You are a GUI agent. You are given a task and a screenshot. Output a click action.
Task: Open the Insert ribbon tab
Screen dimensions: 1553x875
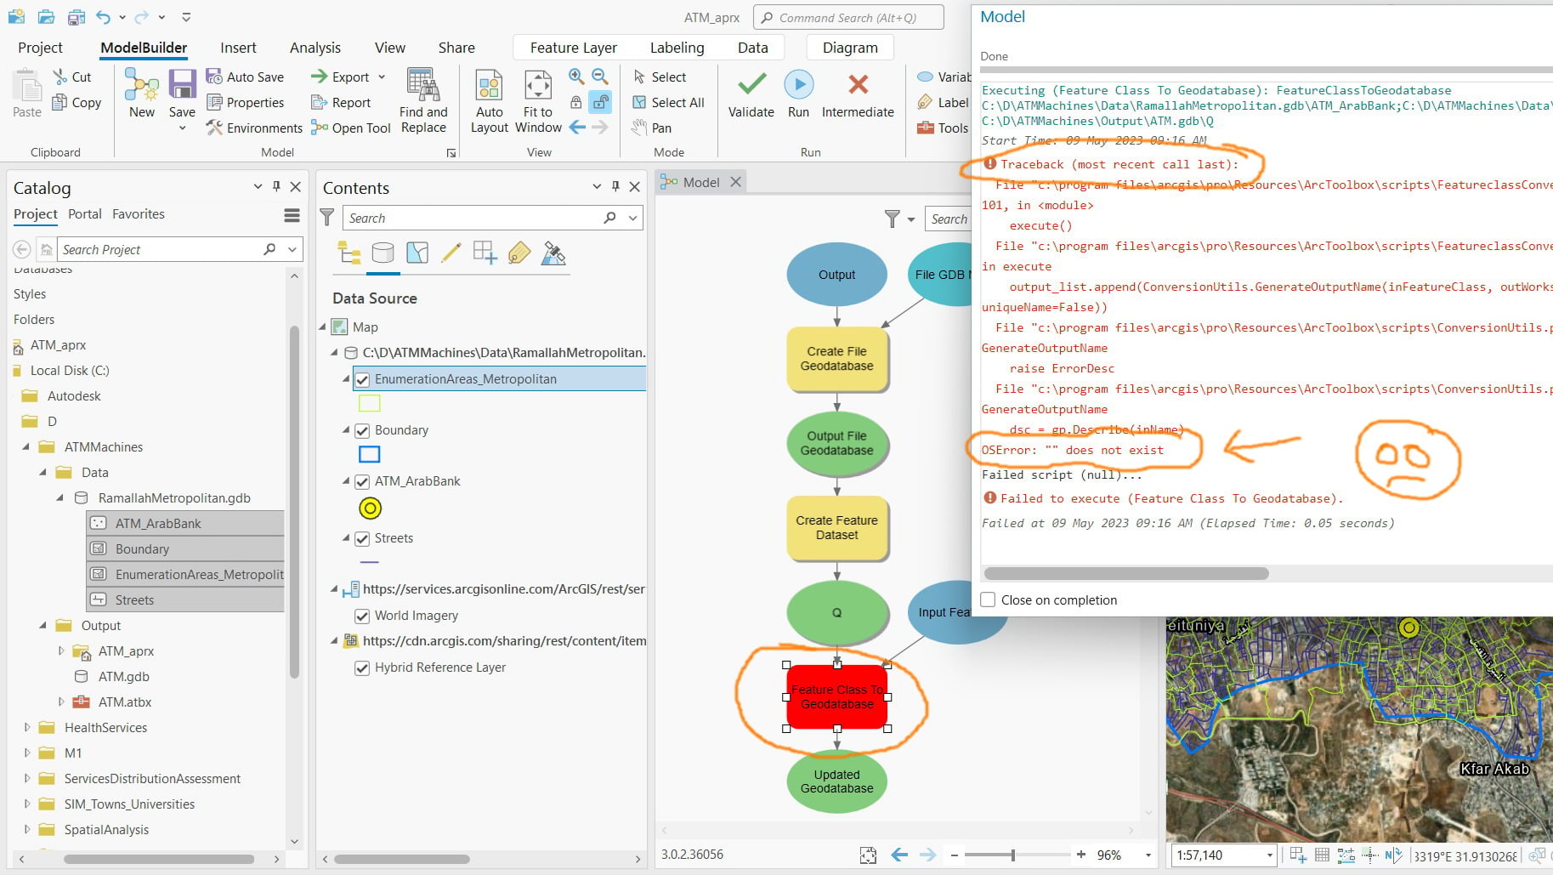tap(238, 48)
